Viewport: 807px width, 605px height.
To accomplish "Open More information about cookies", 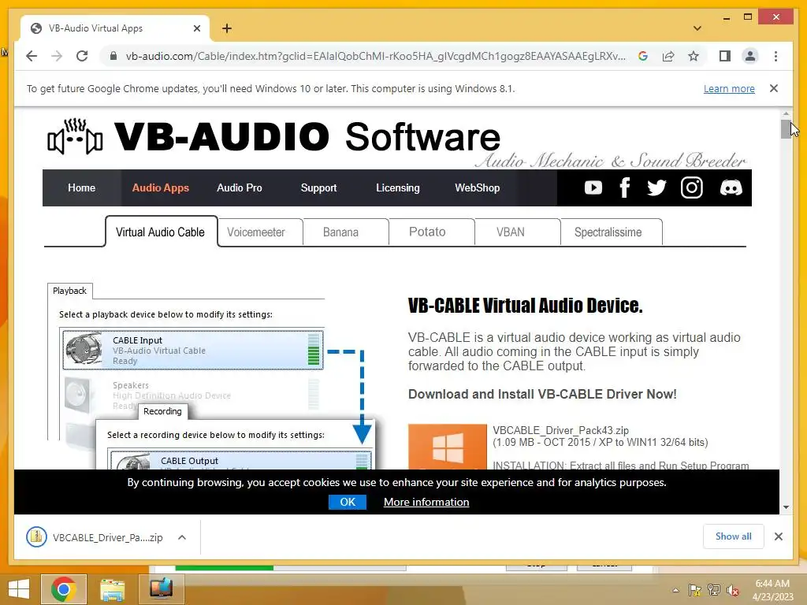I will coord(426,502).
